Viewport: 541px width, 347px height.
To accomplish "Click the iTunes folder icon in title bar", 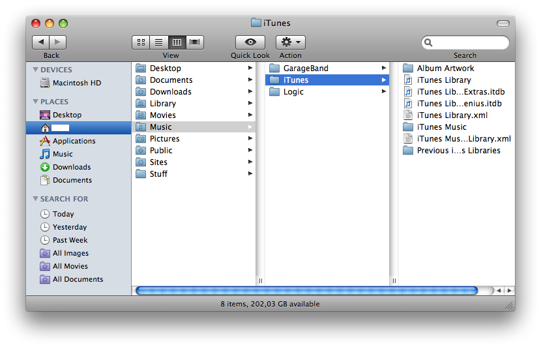I will tap(256, 23).
